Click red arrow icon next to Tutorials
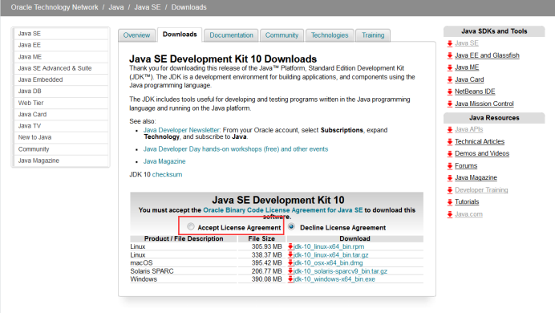 tap(450, 201)
